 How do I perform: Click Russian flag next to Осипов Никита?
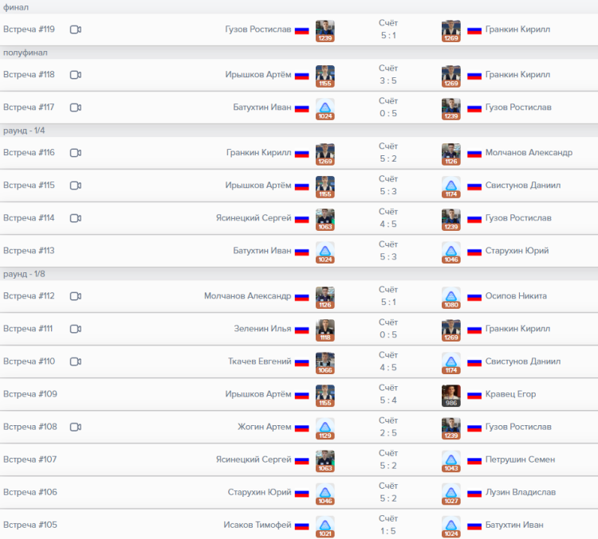pyautogui.click(x=474, y=296)
